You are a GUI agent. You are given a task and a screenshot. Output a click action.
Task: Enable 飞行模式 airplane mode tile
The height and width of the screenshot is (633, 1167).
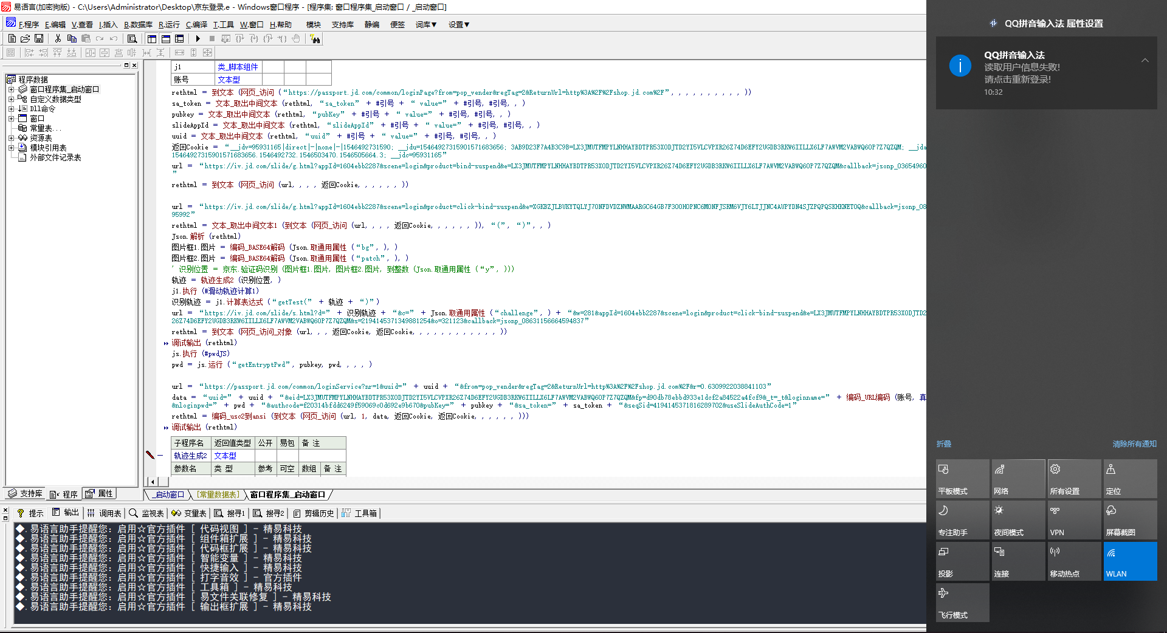[x=962, y=603]
